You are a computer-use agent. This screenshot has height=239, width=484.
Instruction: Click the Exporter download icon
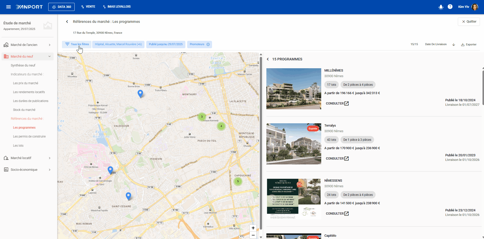463,45
